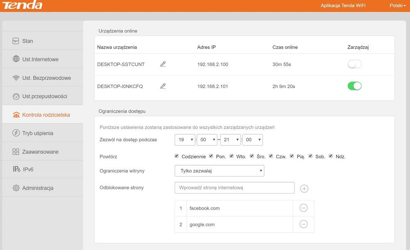Toggle the Codziennie checkbox
The width and height of the screenshot is (410, 250).
(176, 156)
